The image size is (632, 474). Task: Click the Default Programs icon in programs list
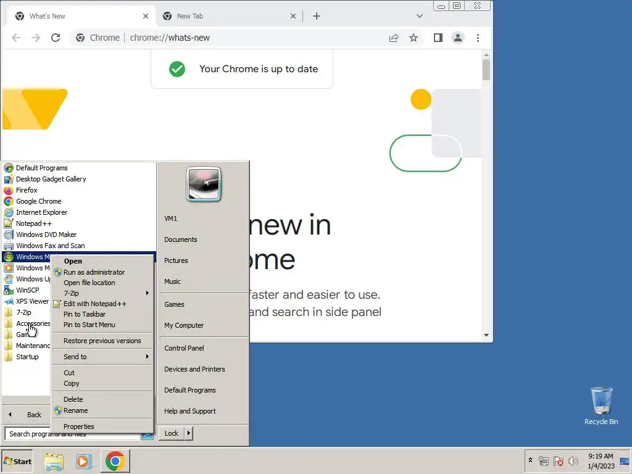point(9,168)
